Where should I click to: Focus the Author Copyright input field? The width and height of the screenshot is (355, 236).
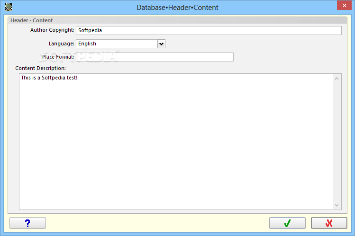pyautogui.click(x=209, y=30)
